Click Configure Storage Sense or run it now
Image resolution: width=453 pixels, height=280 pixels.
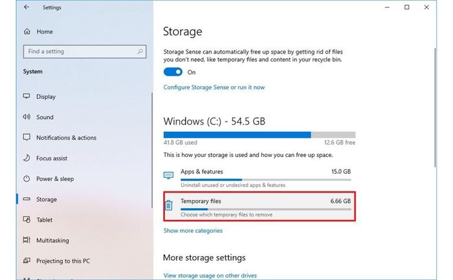214,87
